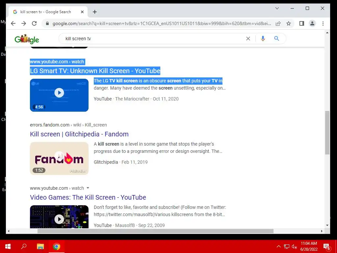The image size is (337, 253).
Task: Show the tab search dropdown
Action: point(277,8)
